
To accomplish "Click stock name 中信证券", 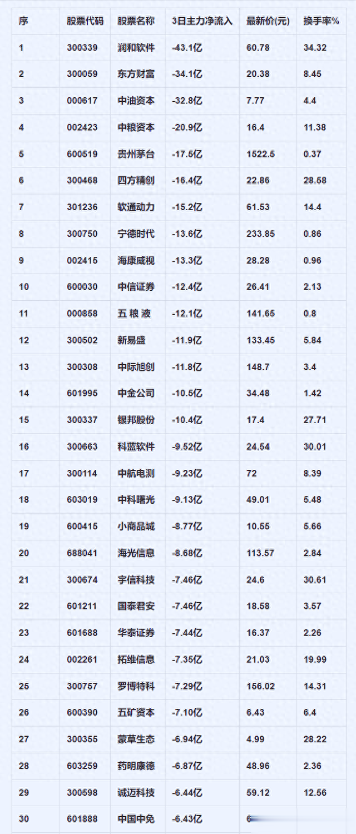I will 136,287.
